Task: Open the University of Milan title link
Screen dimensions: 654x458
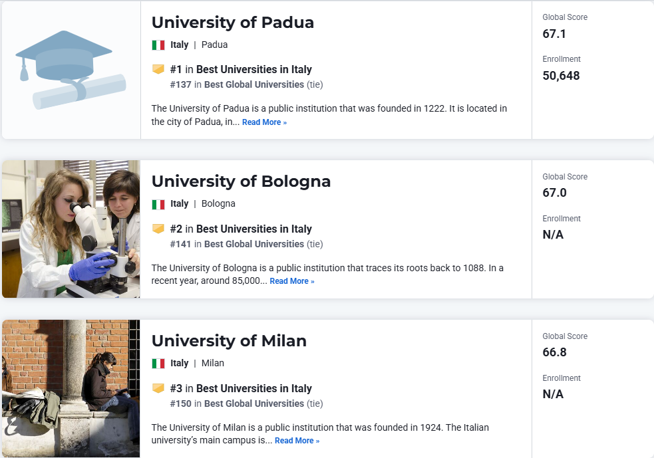Action: point(229,341)
